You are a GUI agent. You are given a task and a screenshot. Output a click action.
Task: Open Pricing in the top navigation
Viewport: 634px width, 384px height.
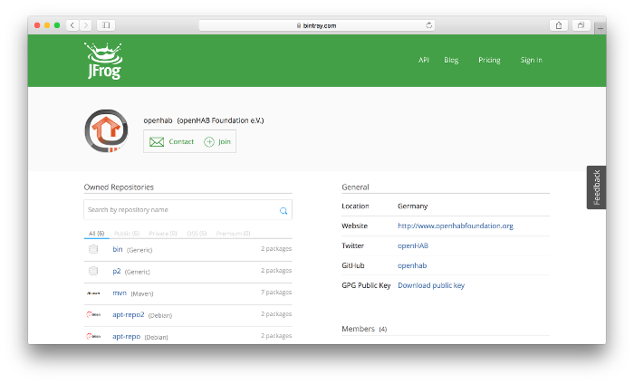tap(489, 61)
